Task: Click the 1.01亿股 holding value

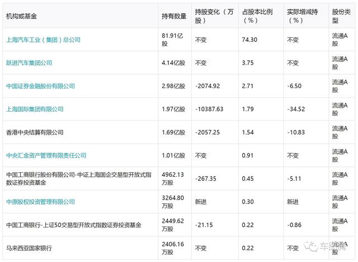Action: 173,156
